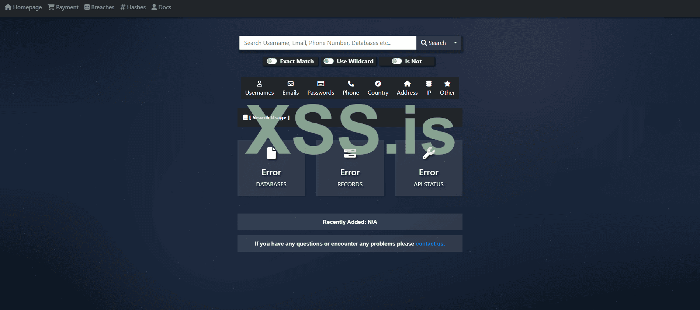
Task: Select the IP database icon
Action: pyautogui.click(x=429, y=84)
